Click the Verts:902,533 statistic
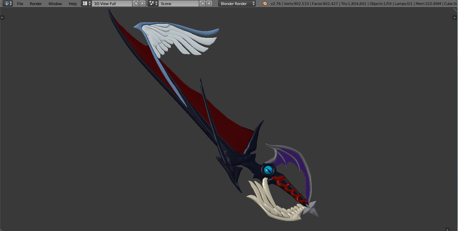 tap(296, 4)
